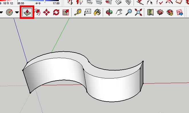Select the Follow Me tool

37,12
